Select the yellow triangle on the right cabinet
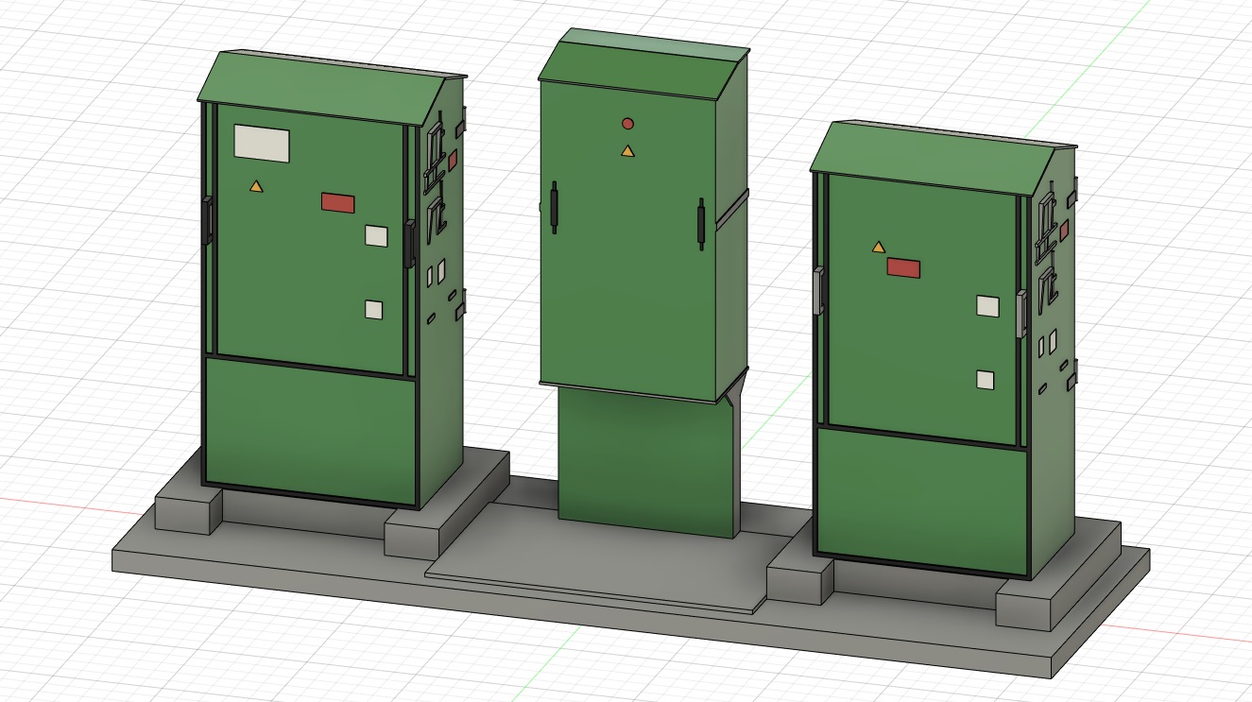The height and width of the screenshot is (702, 1252). click(879, 246)
